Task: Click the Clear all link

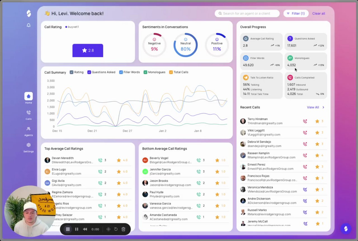Action: (319, 13)
